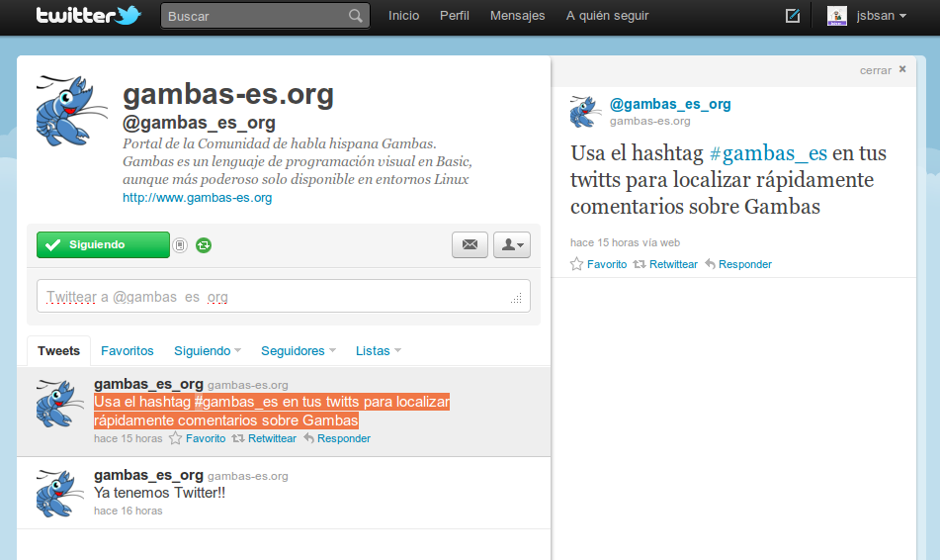This screenshot has height=560, width=940.
Task: Click avatar of 'Ya tenemos Twitter!!' tweet
Action: click(60, 494)
